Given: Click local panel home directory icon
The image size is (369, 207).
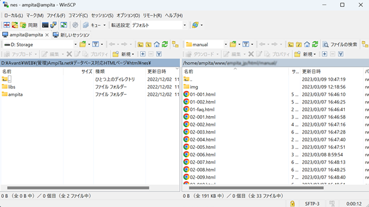Looking at the screenshot, I should click(x=157, y=44).
